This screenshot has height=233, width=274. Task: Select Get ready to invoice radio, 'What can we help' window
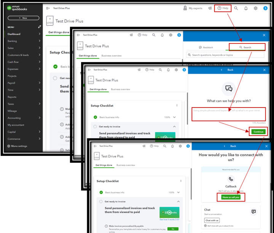point(95,127)
